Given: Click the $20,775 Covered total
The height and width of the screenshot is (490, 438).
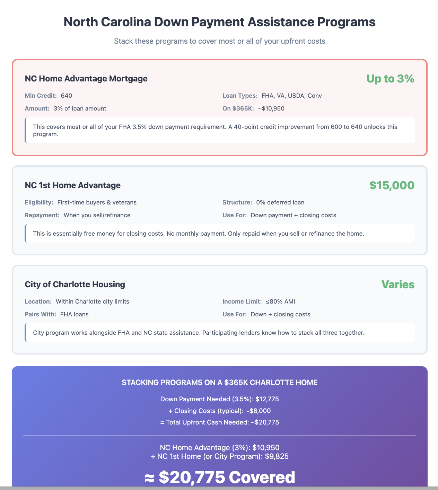Looking at the screenshot, I should point(220,478).
